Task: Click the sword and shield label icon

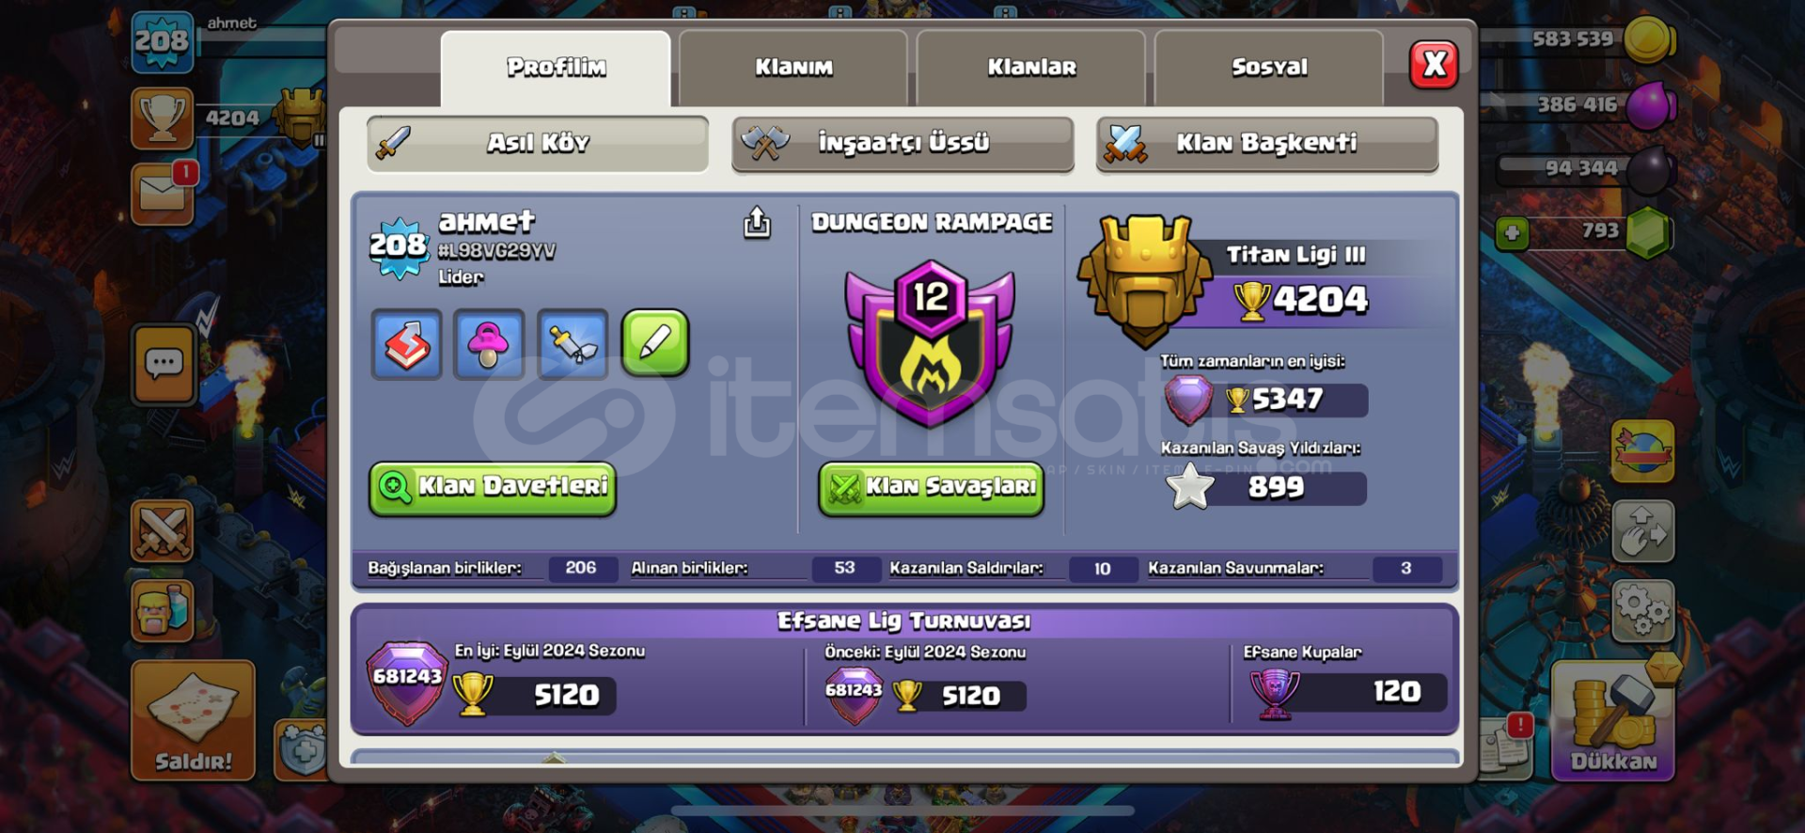Action: [573, 344]
